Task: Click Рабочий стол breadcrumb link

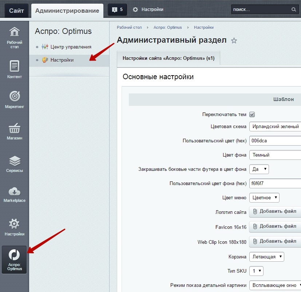Action: tap(129, 27)
